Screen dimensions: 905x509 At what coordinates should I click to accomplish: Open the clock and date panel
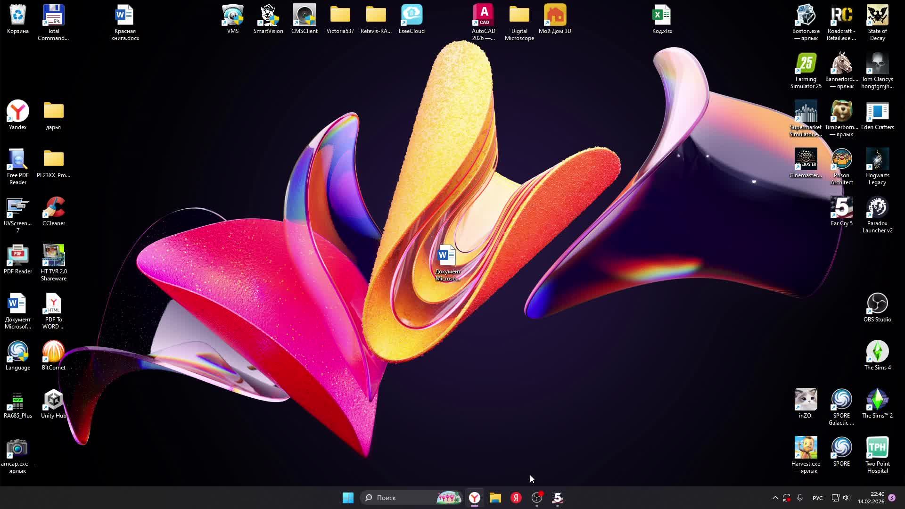pos(871,498)
